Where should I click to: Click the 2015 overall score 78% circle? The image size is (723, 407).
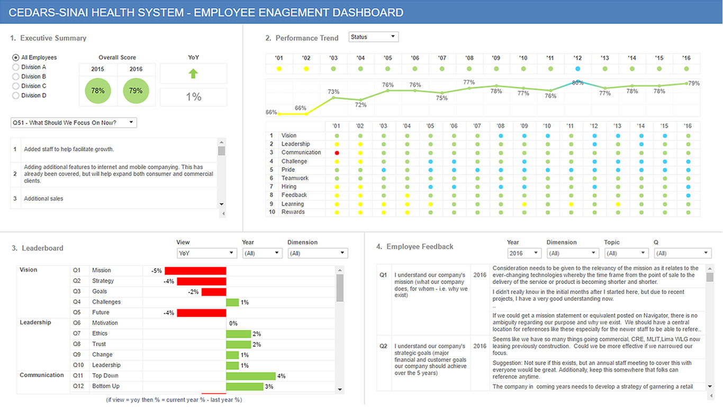[x=98, y=91]
